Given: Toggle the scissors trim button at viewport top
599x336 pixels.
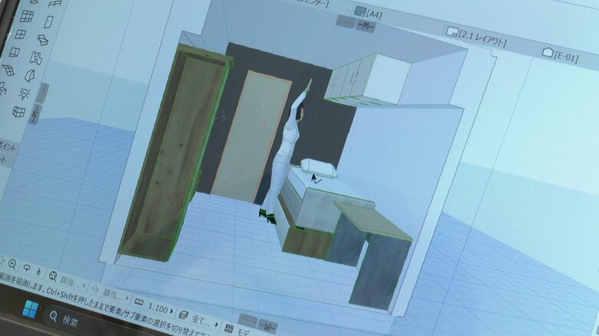Looking at the screenshot, I should tap(366, 25).
